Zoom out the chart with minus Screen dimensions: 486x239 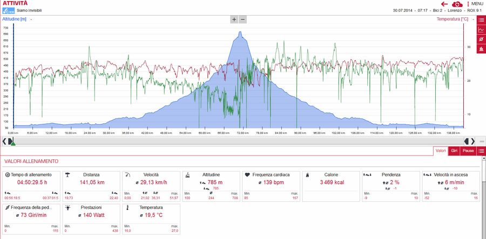tap(243, 19)
